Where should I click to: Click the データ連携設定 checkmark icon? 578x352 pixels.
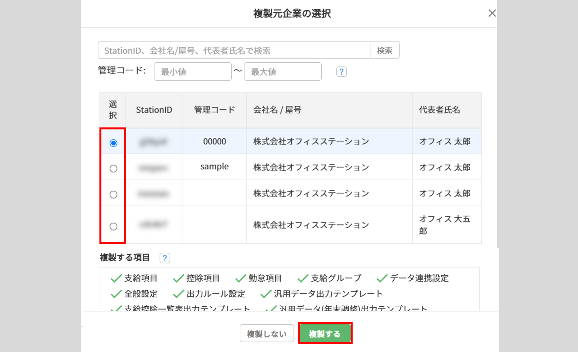[382, 279]
